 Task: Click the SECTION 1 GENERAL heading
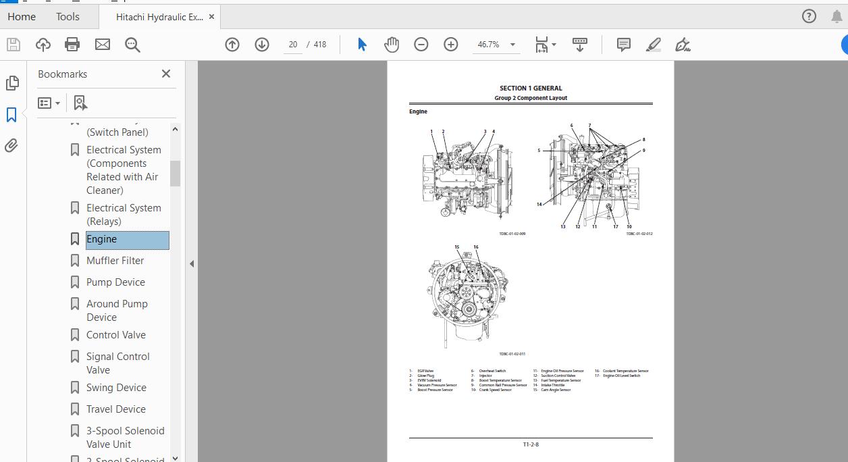pos(531,88)
